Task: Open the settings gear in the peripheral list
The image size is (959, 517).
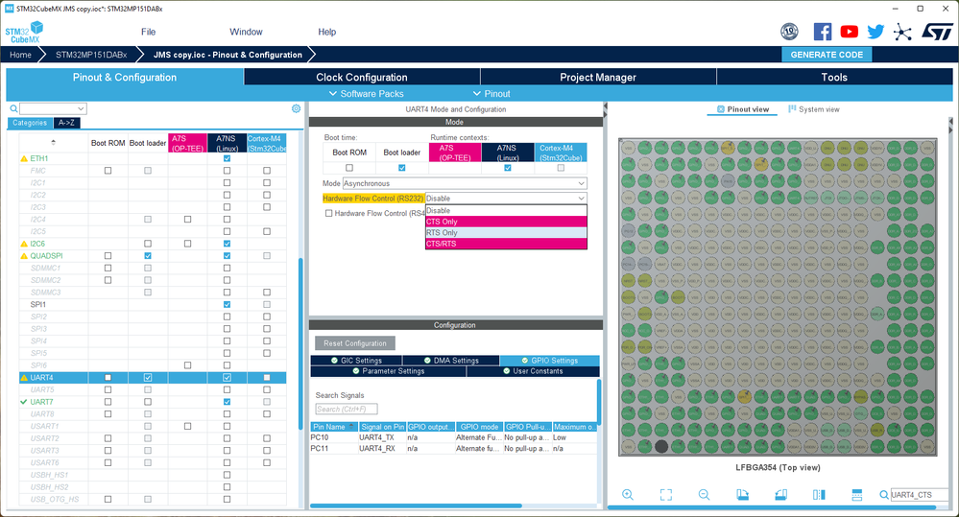Action: click(x=296, y=108)
